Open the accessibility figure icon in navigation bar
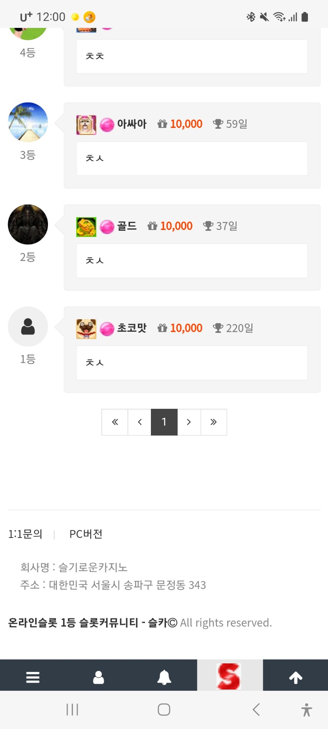The width and height of the screenshot is (328, 729). point(306,710)
